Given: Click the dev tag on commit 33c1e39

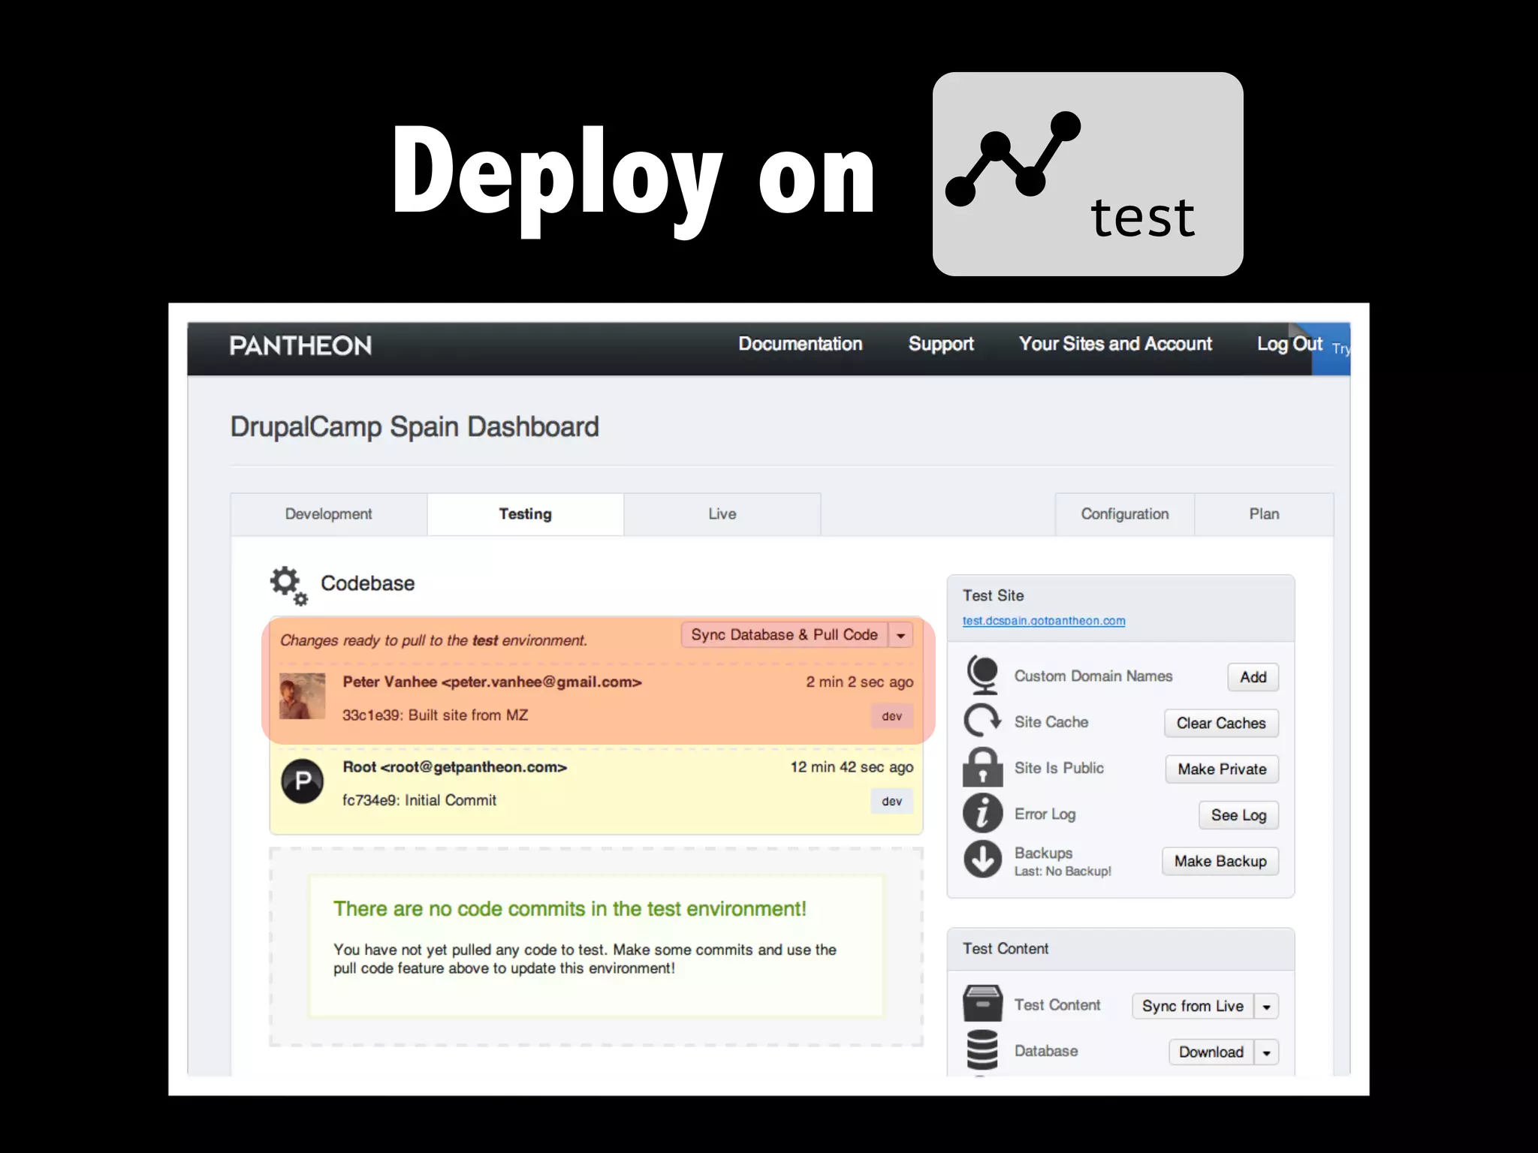Looking at the screenshot, I should point(892,716).
